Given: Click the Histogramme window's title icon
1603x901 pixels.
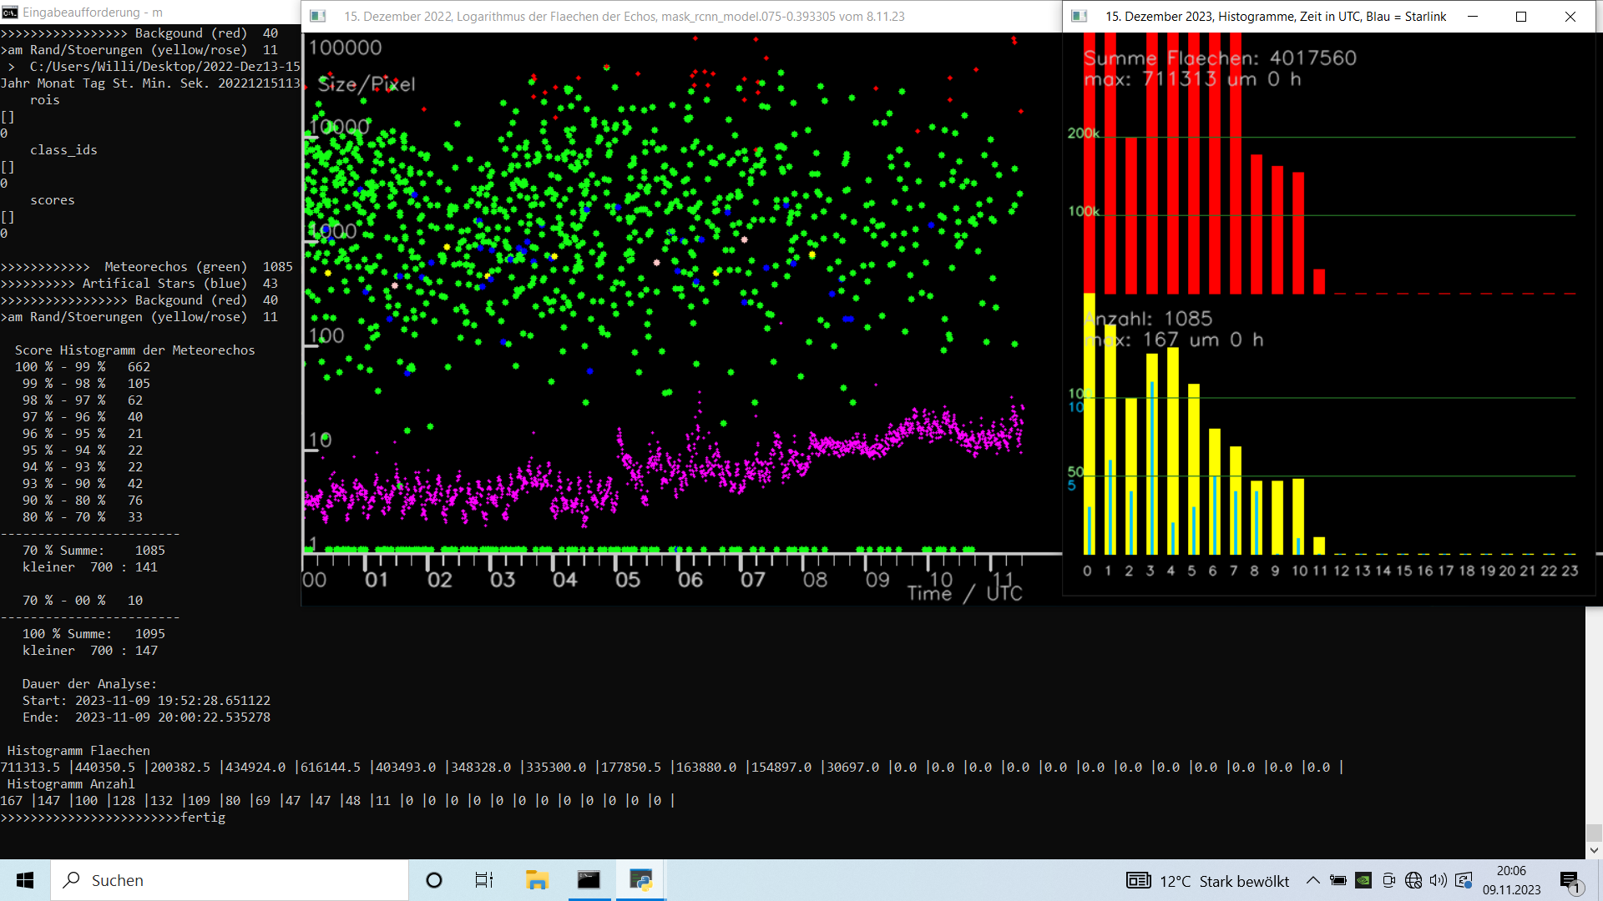Looking at the screenshot, I should point(1080,16).
